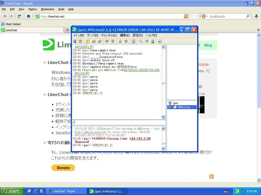Click the A4F36BF2.IP link at top of chat

pos(84,47)
